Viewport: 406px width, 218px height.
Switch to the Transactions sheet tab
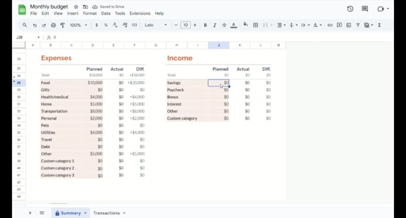[106, 213]
